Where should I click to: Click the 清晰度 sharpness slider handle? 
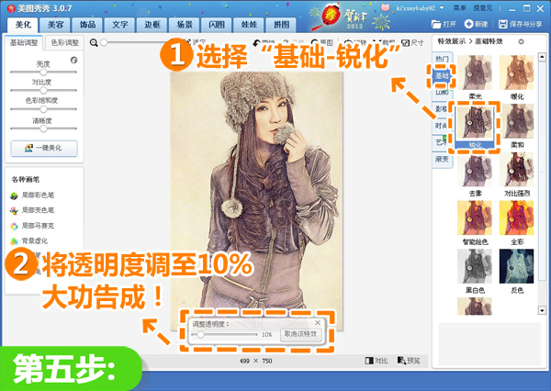[43, 128]
